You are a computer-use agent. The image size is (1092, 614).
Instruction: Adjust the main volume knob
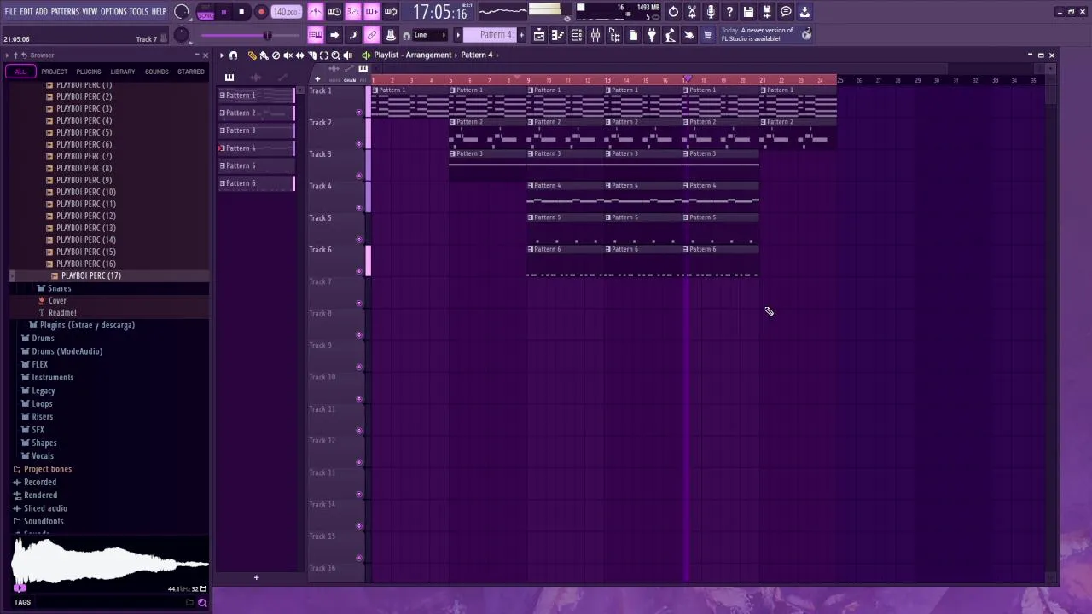[x=182, y=12]
